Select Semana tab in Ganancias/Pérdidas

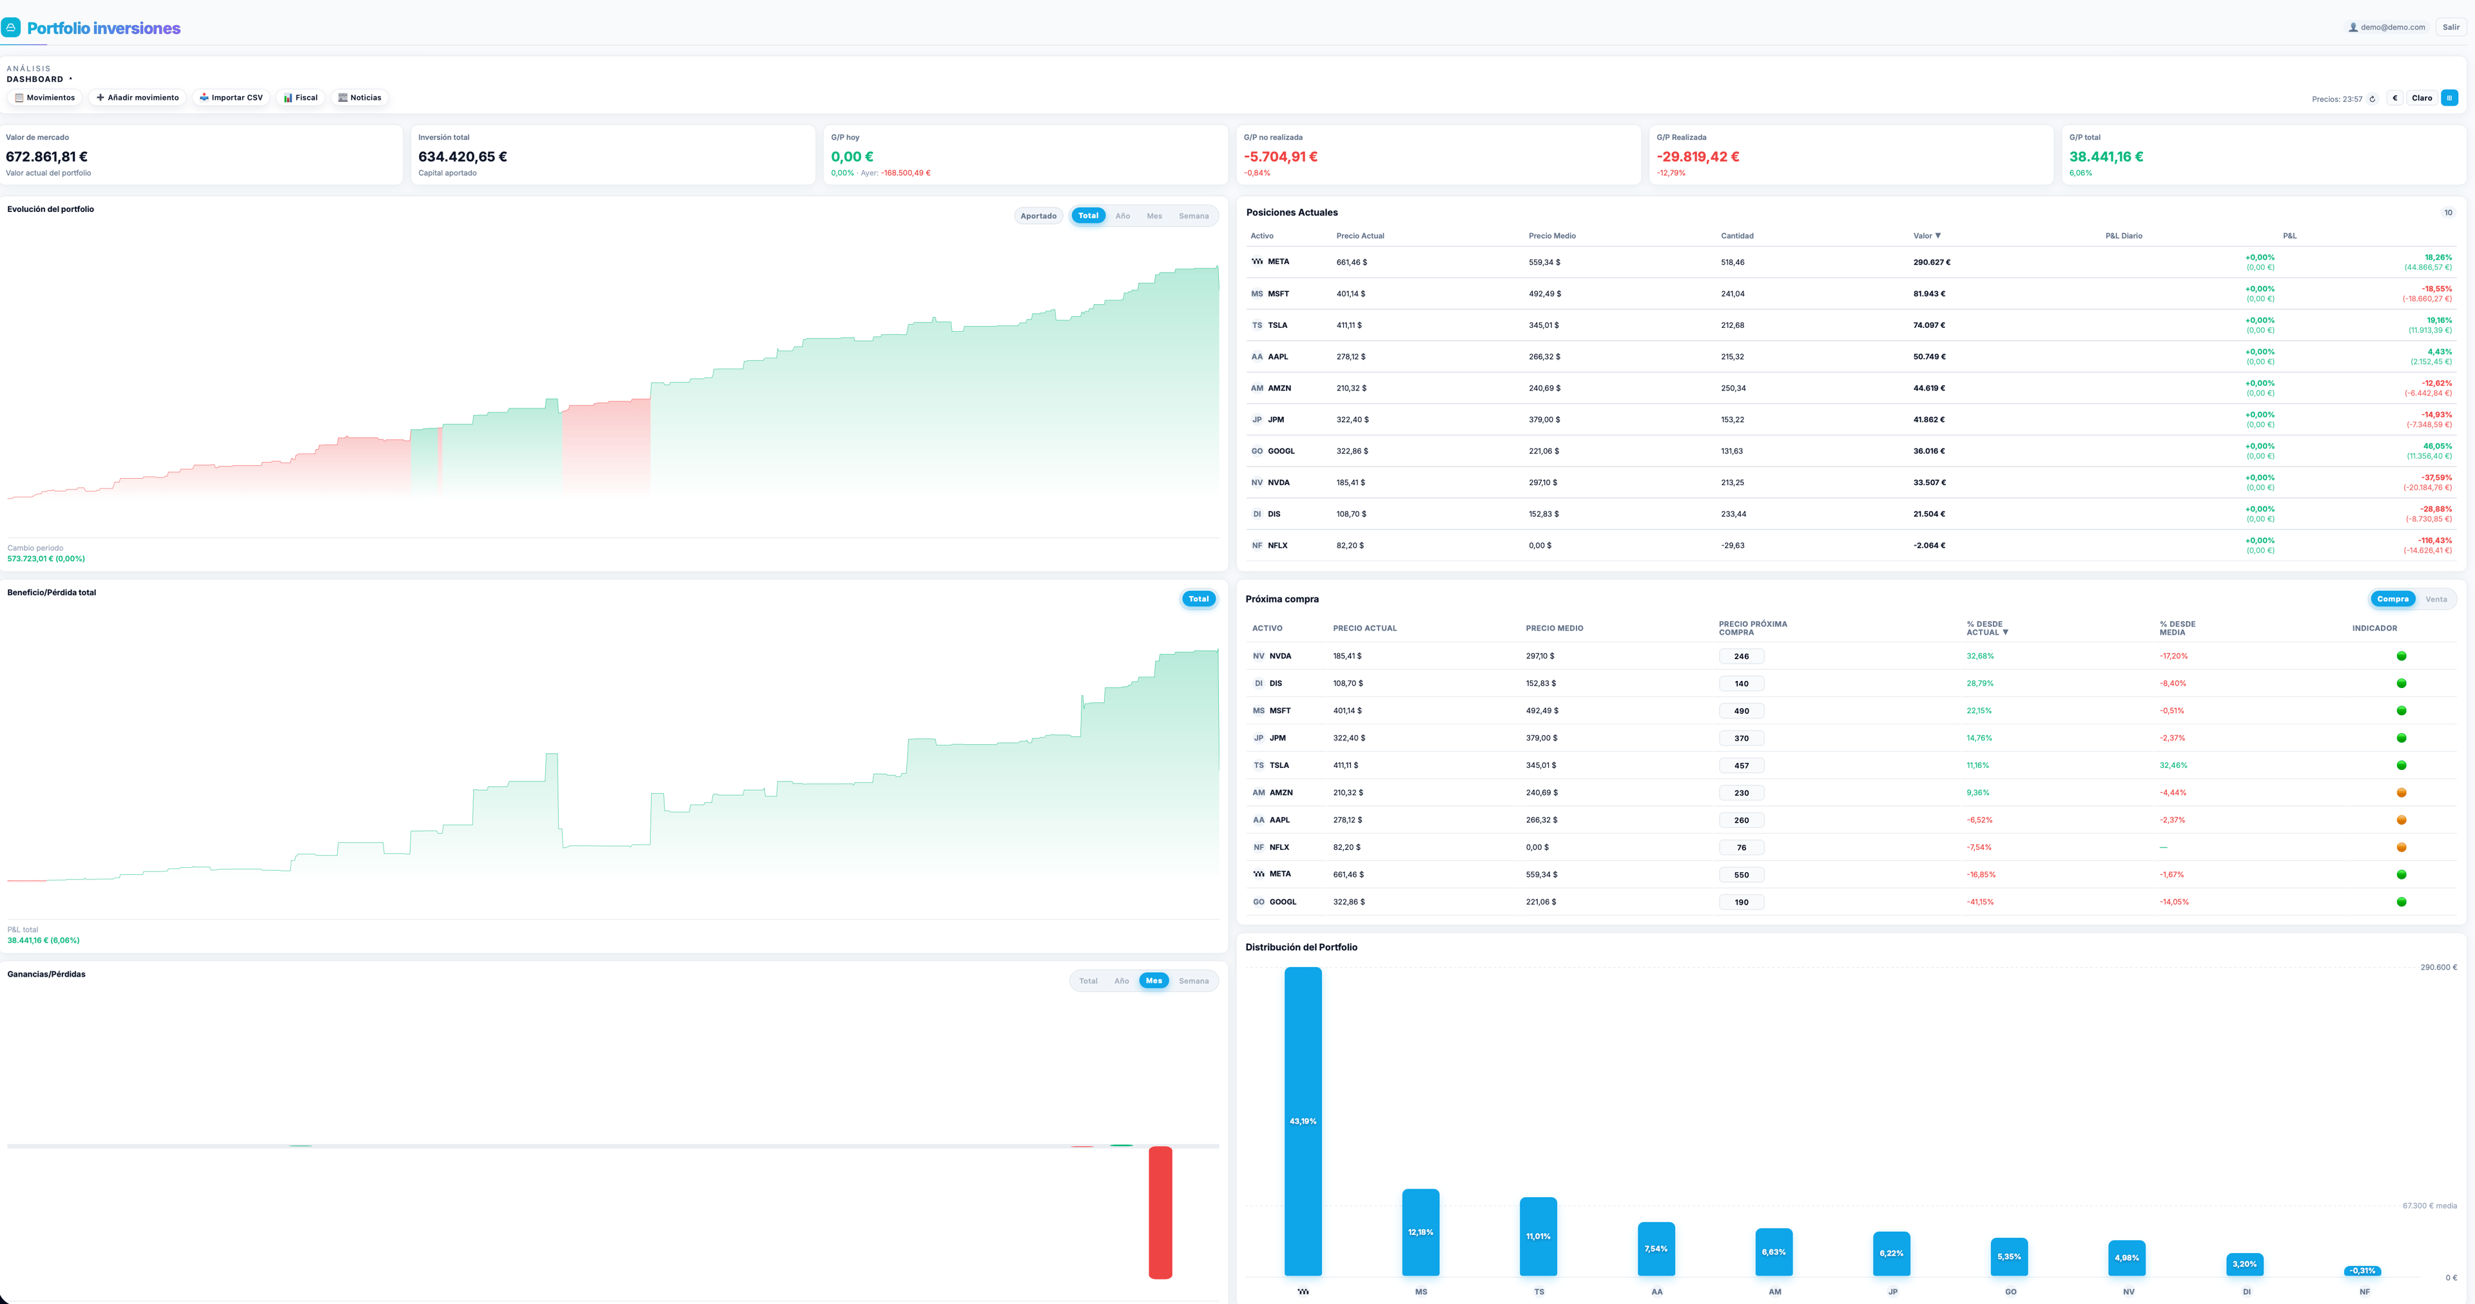coord(1193,981)
